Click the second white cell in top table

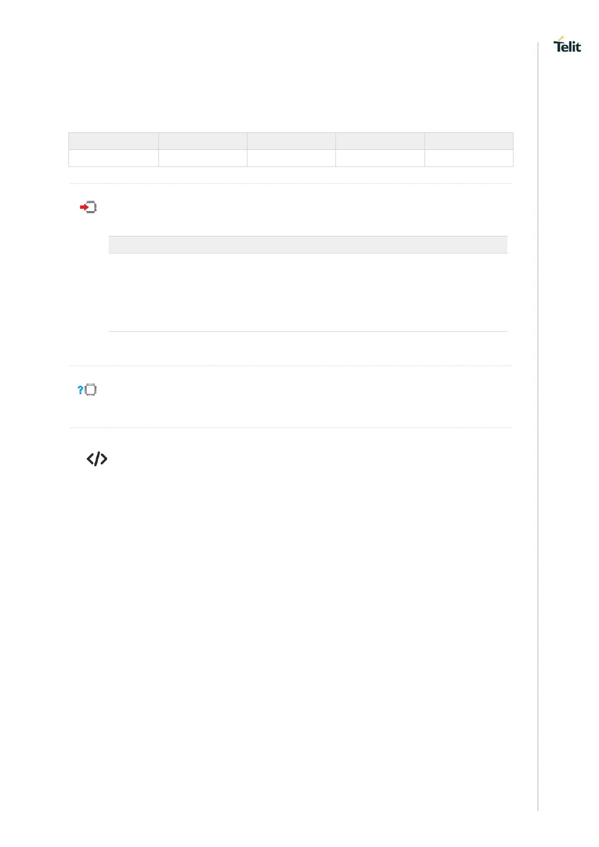203,158
